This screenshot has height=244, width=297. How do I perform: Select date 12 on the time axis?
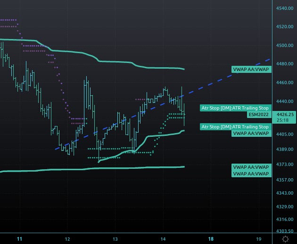click(x=67, y=239)
